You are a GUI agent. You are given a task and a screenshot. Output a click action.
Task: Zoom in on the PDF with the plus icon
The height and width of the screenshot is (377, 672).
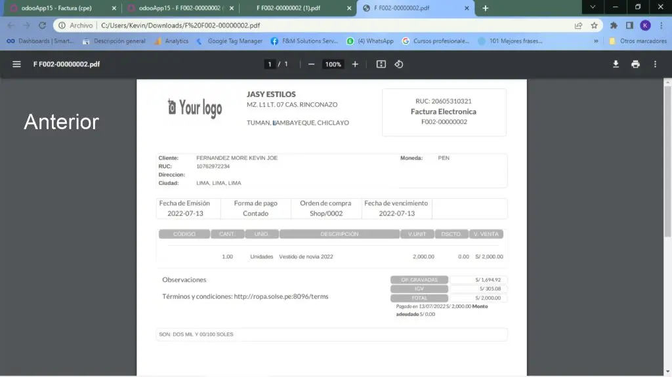355,64
